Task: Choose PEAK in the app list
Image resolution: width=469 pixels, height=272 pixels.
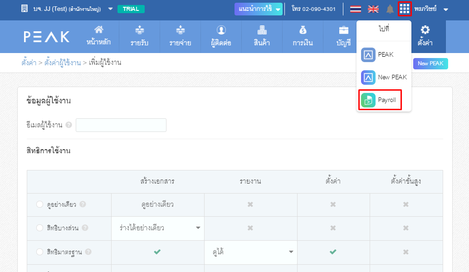Action: pos(377,55)
